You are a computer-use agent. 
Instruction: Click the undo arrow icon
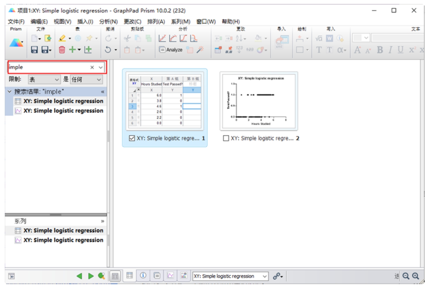click(108, 50)
